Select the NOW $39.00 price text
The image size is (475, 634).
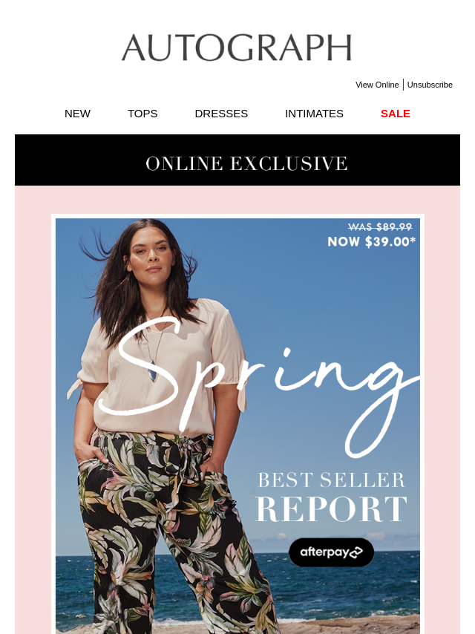[x=372, y=242]
